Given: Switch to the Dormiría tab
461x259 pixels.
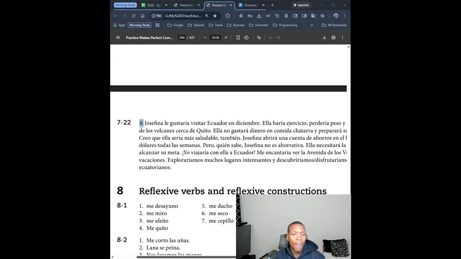Looking at the screenshot, I should point(251,5).
